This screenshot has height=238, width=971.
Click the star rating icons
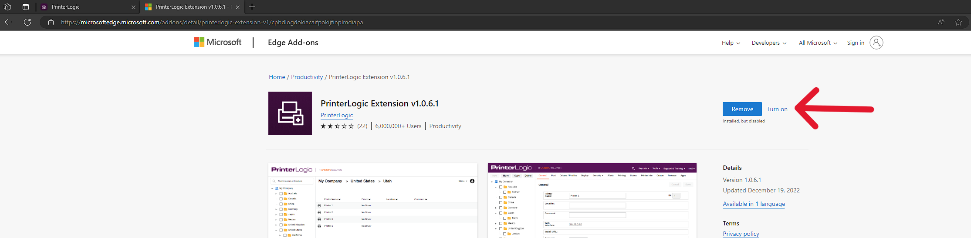click(x=337, y=126)
